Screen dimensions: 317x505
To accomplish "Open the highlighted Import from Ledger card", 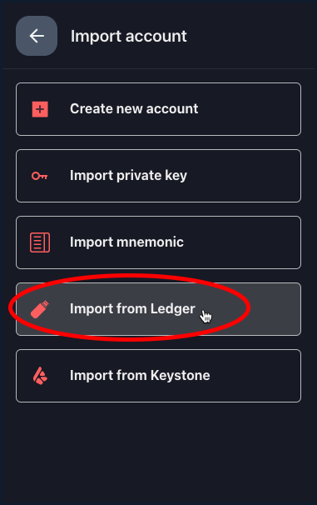I will pos(158,309).
